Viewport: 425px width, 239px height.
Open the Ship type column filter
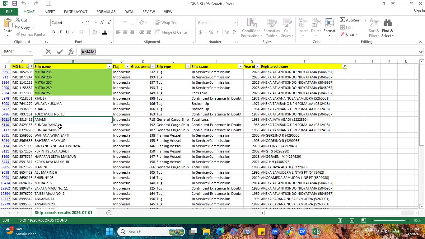click(188, 67)
